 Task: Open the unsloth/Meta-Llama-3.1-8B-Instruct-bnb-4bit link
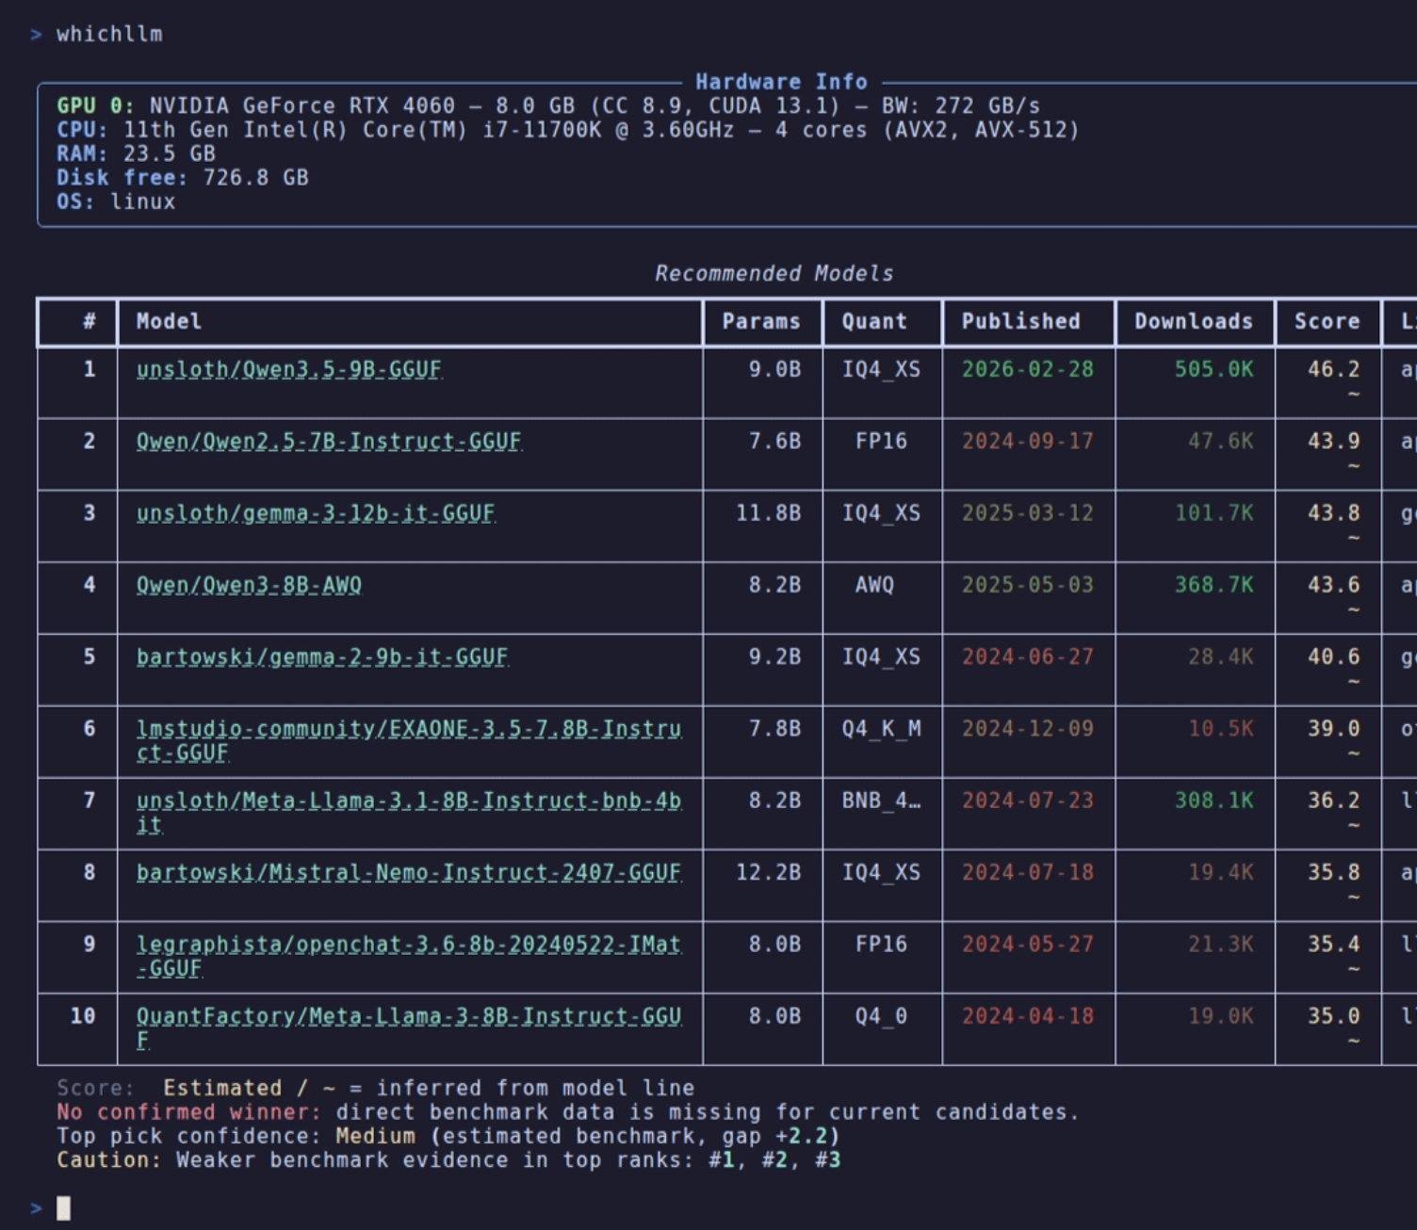(409, 812)
